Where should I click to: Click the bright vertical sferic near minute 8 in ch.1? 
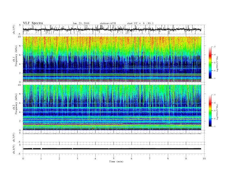pyautogui.click(x=169, y=59)
